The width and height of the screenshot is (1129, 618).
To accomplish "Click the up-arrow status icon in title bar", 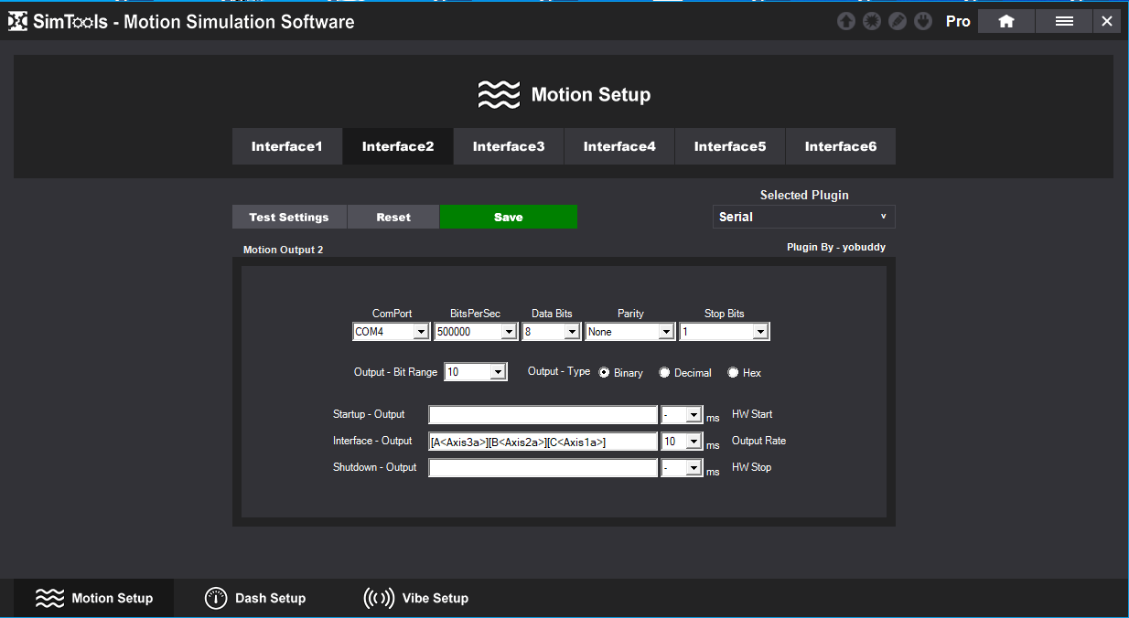I will 846,21.
